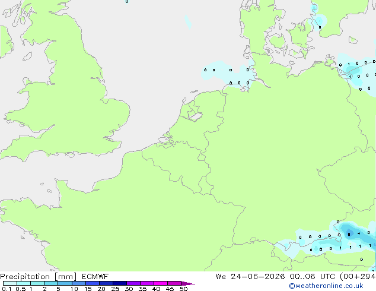Select the 2–5 mm legend color swatch

(x=51, y=283)
